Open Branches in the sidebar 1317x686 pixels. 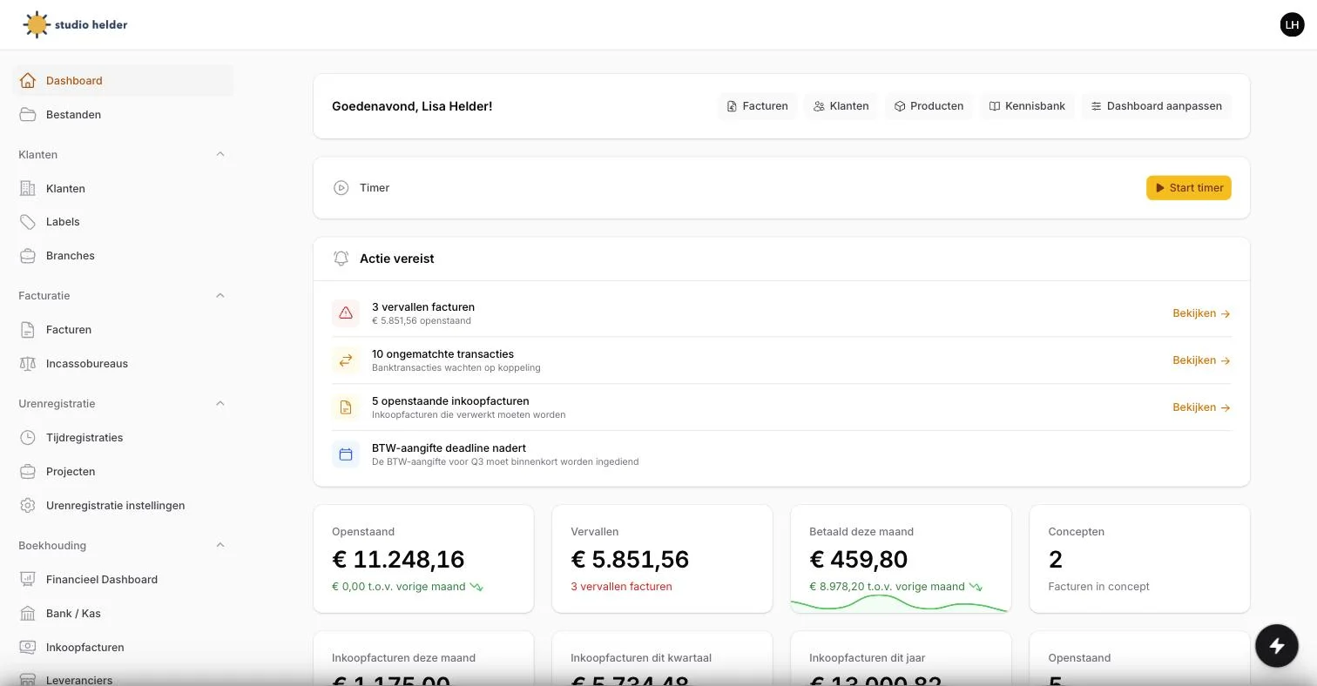coord(123,256)
